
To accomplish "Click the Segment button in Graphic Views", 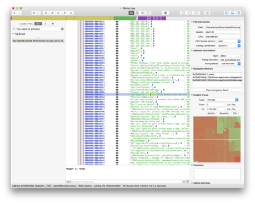I will tap(224, 113).
